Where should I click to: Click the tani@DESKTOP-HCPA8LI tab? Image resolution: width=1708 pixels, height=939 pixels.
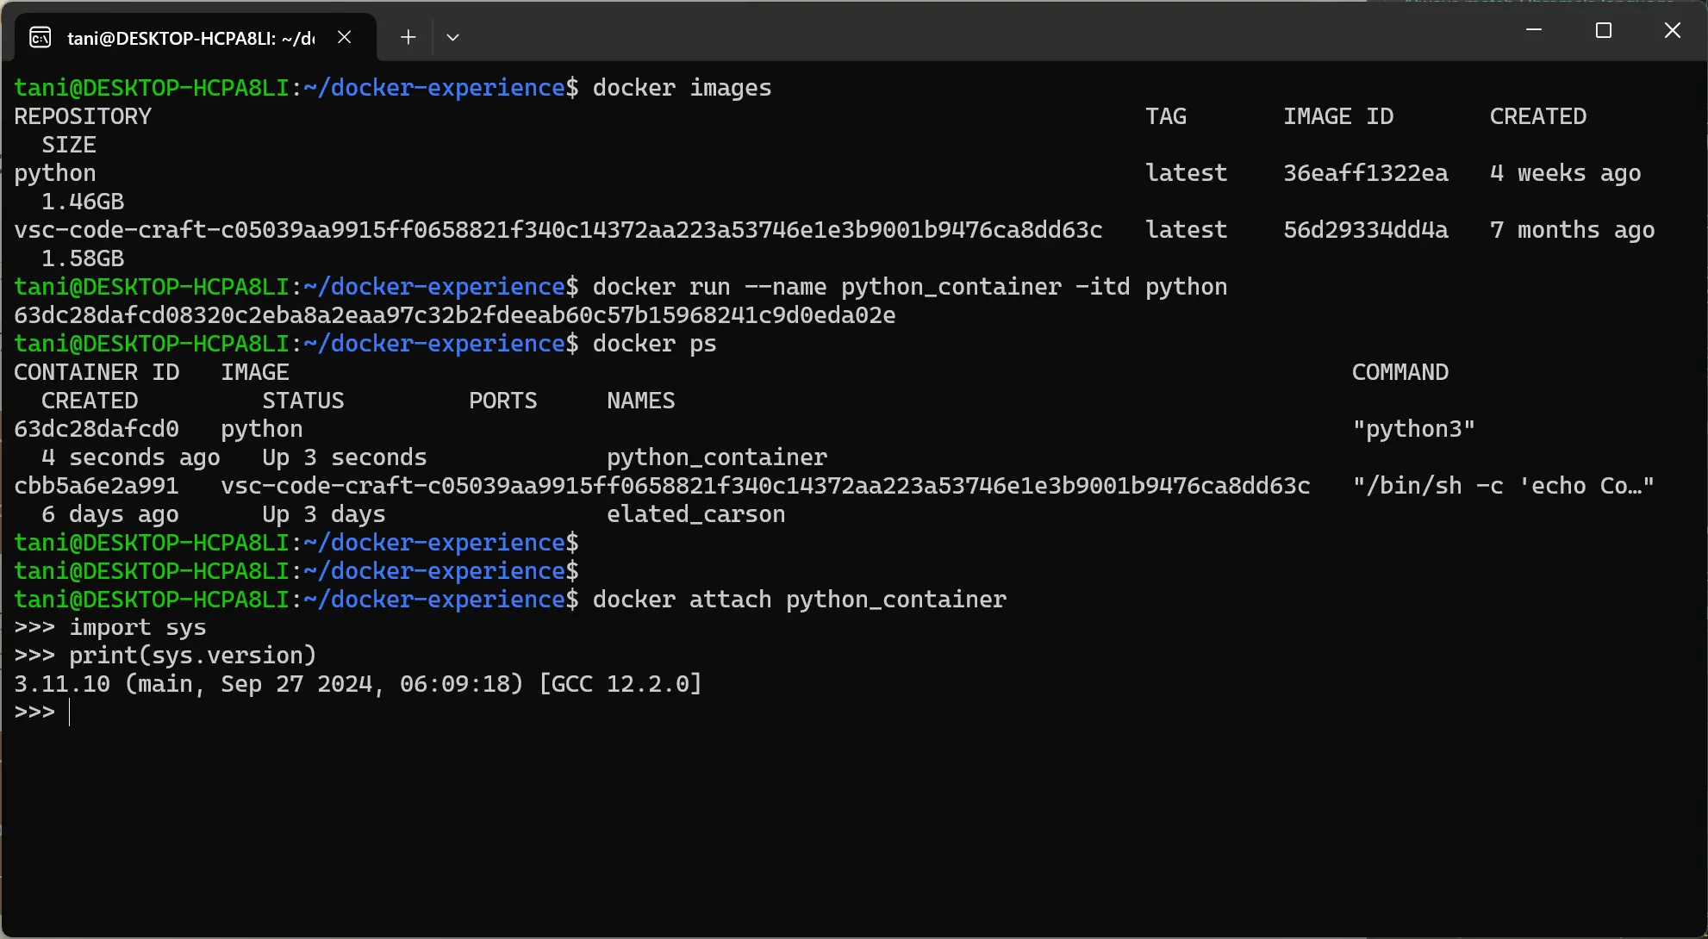point(180,36)
